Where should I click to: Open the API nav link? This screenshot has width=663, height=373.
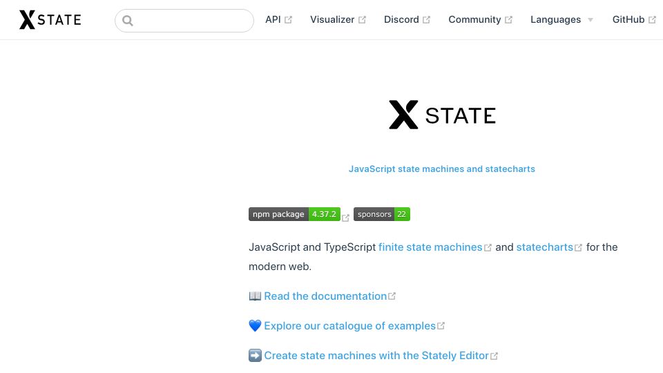[278, 20]
